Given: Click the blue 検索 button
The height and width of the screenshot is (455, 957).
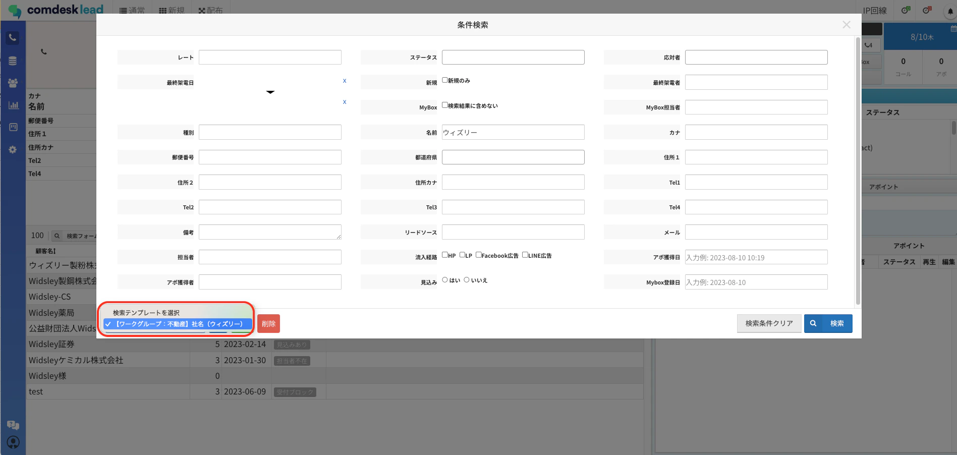Looking at the screenshot, I should pyautogui.click(x=828, y=323).
